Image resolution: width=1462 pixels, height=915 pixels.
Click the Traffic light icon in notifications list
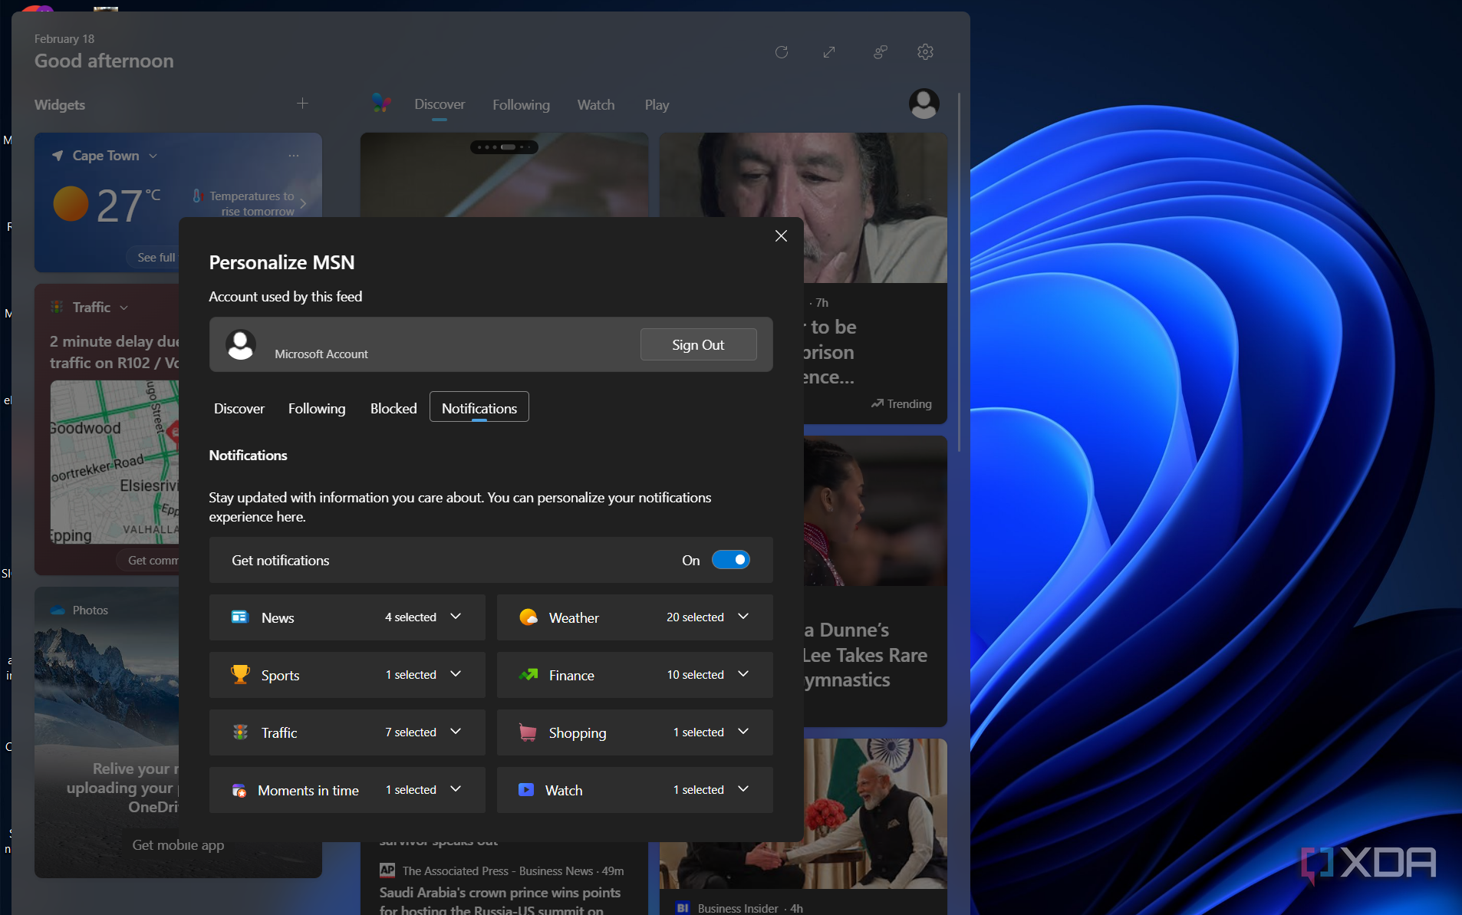240,732
